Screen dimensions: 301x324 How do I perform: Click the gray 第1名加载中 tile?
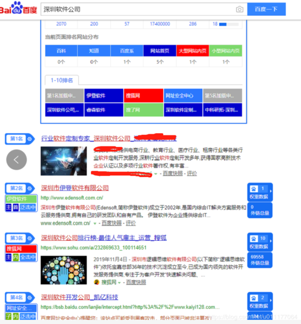point(64,96)
